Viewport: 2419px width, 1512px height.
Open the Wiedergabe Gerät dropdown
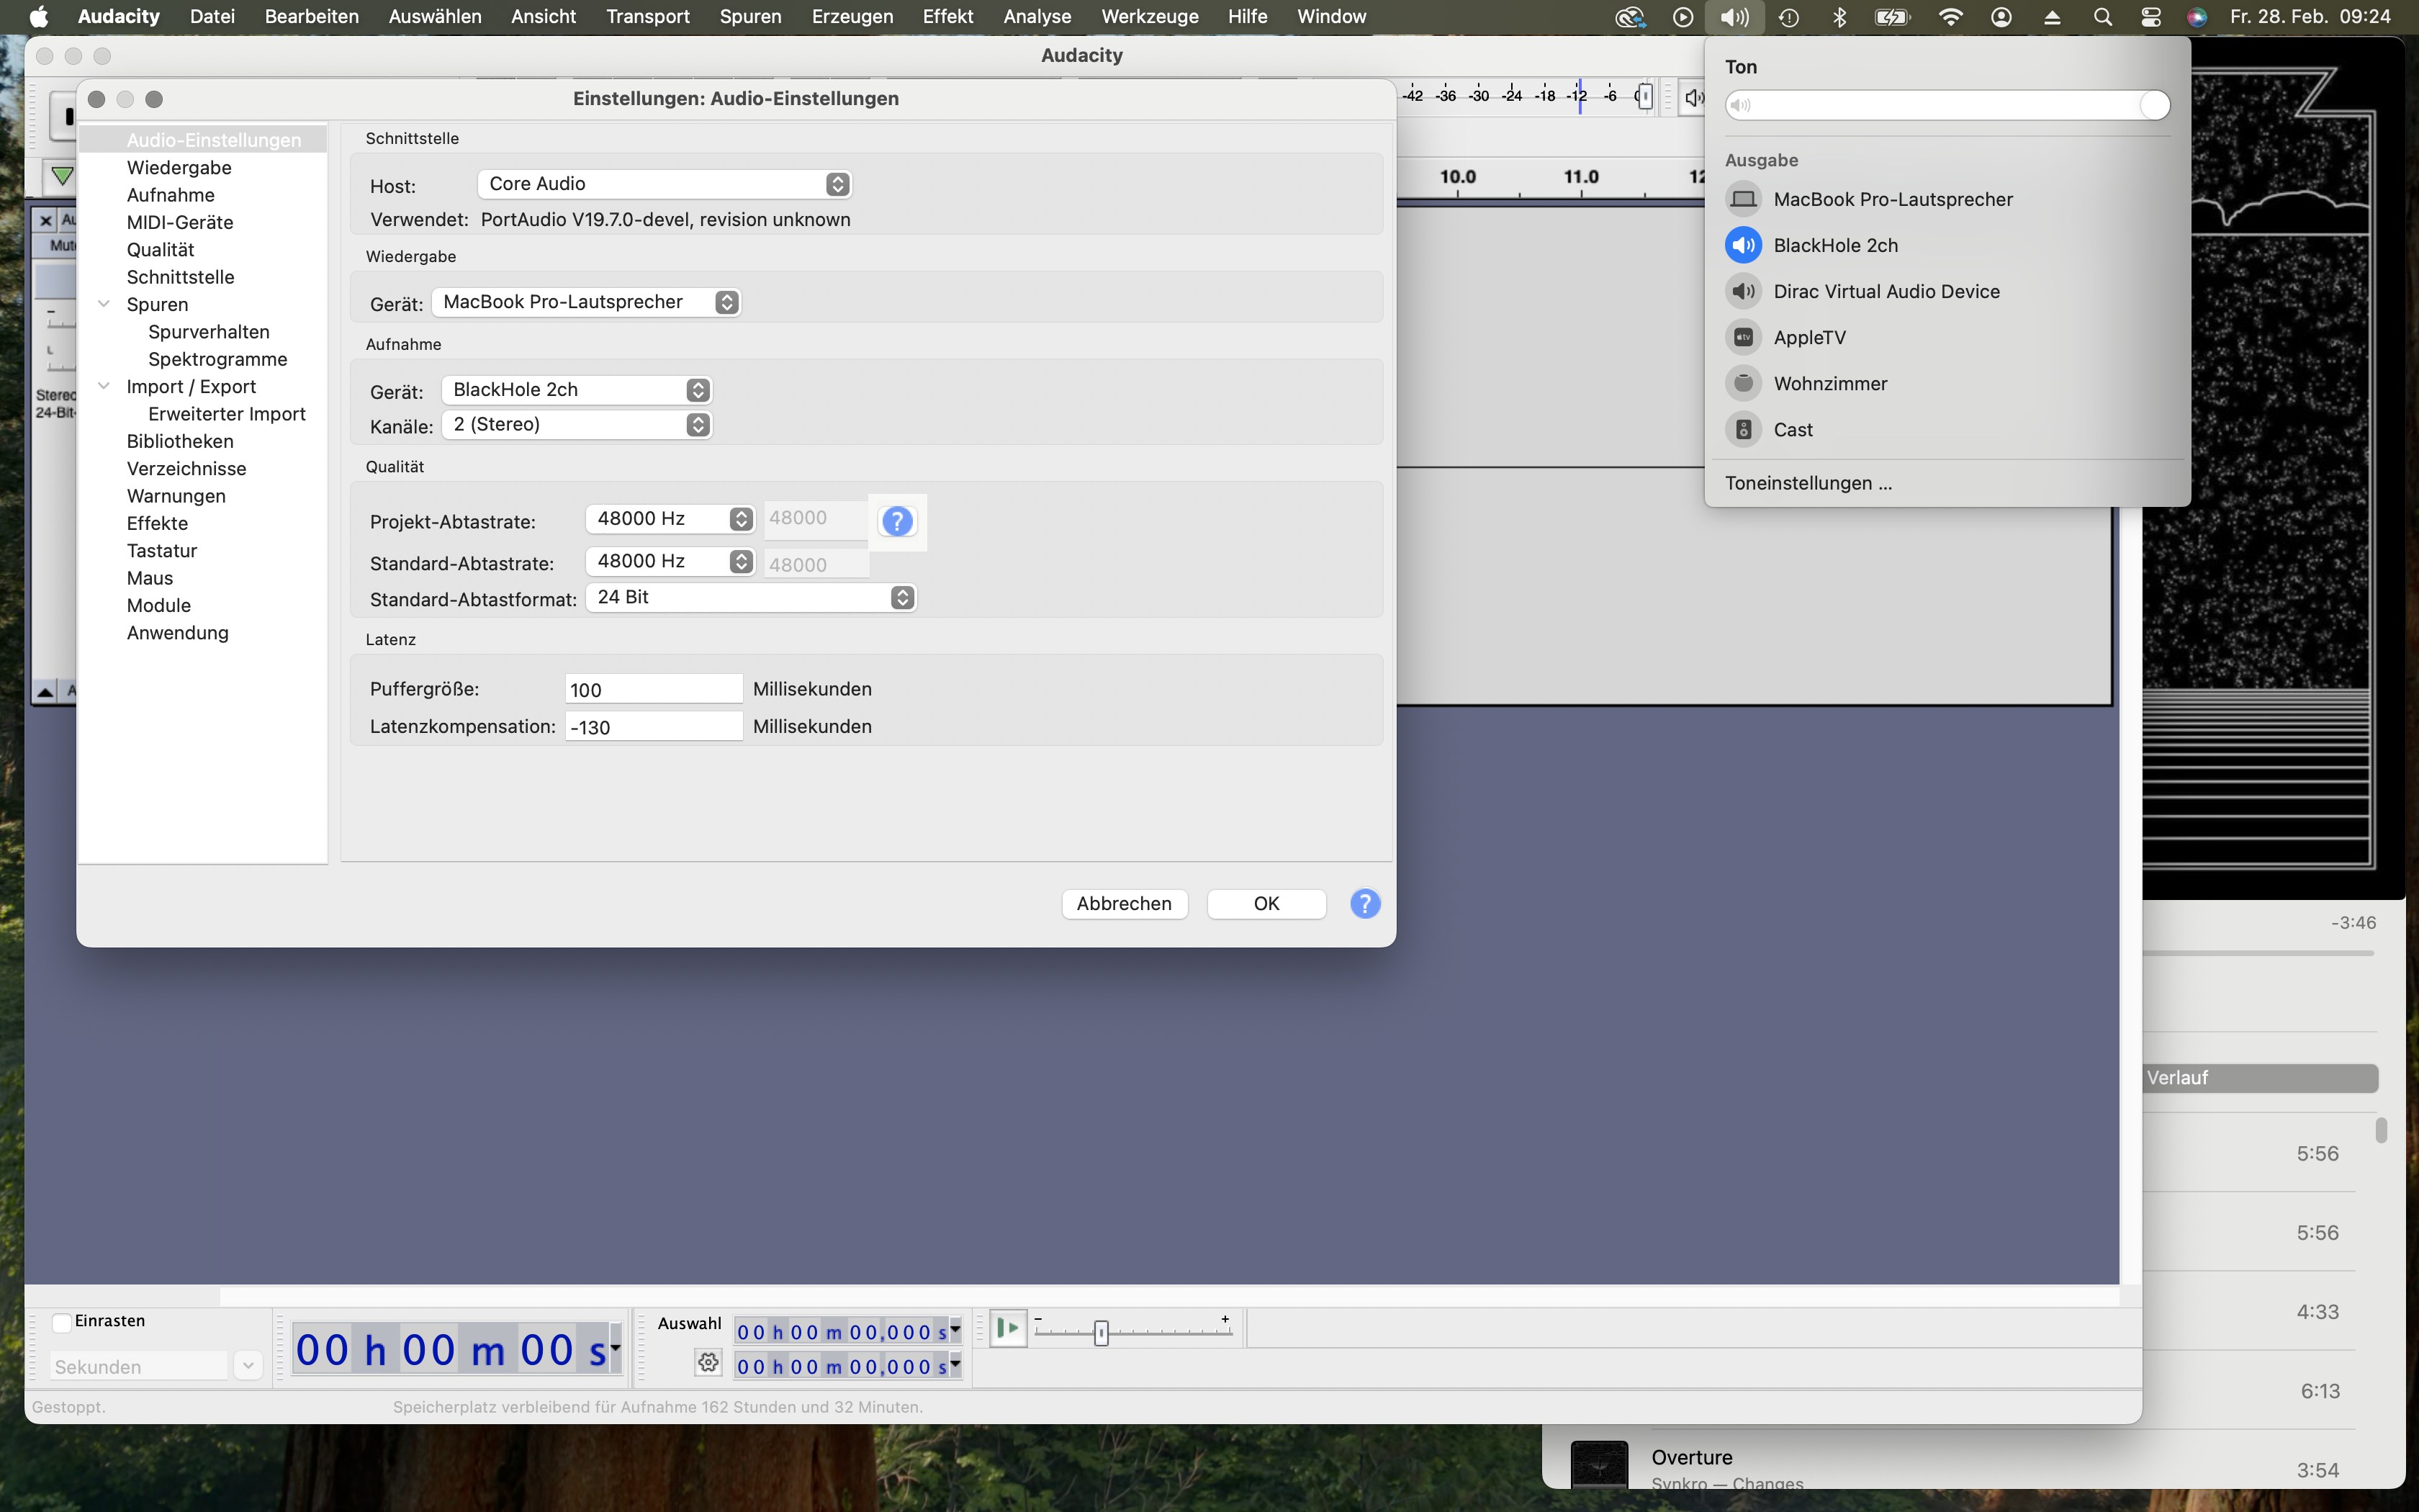(586, 302)
